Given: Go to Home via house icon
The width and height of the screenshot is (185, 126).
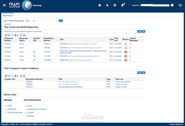Looking at the screenshot, I should [x=100, y=5].
